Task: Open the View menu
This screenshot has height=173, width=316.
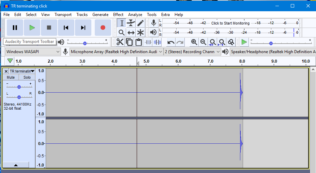Action: 46,15
